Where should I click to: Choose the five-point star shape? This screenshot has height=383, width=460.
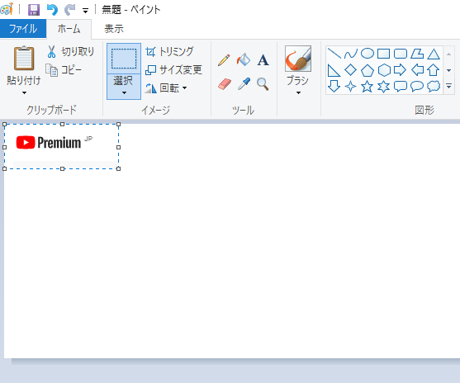pyautogui.click(x=367, y=87)
